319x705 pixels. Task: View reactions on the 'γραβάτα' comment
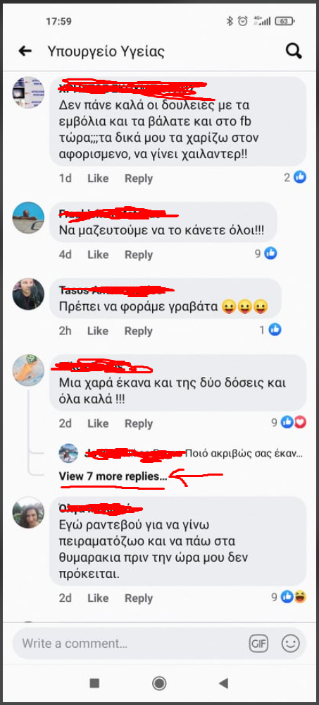pos(270,330)
